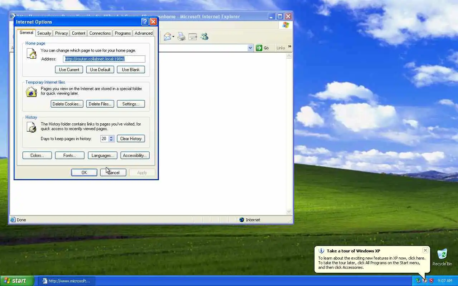
Task: Click the info icon in tour balloon
Action: tap(321, 251)
